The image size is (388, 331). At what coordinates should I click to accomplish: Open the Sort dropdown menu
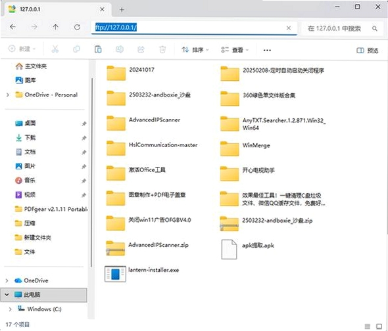195,50
